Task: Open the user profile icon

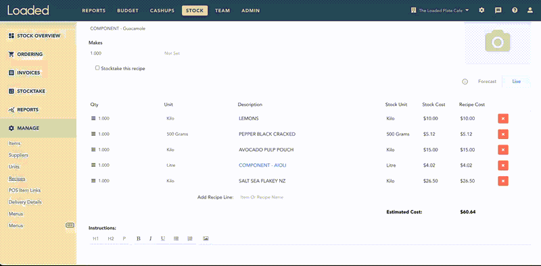Action: pos(530,10)
